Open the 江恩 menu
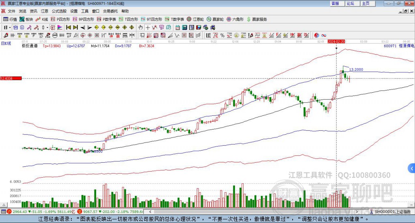 [x=45, y=11]
